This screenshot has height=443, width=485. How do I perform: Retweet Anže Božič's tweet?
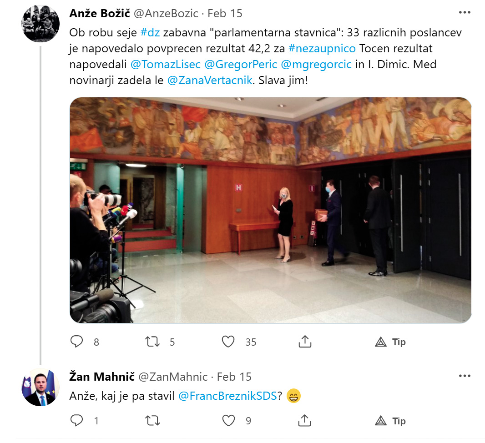tap(153, 342)
